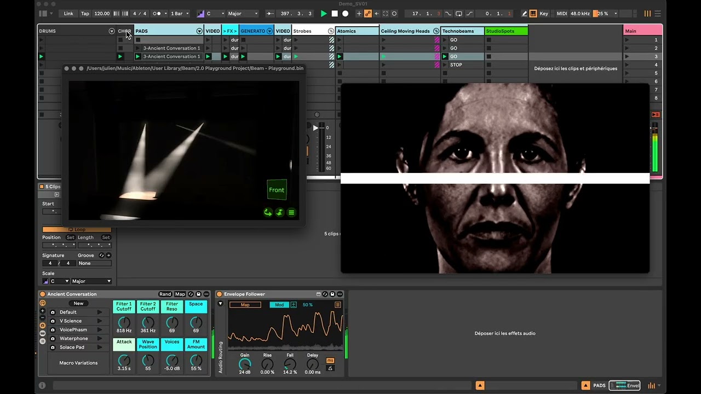Screen dimensions: 701x394
Task: Click the Rand button on Ancient Conversation
Action: (165, 294)
